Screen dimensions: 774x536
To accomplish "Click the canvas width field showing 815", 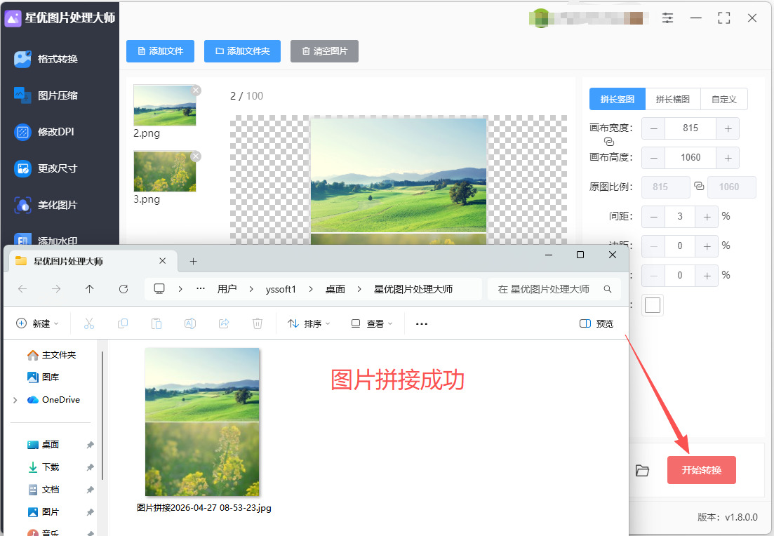I will [690, 128].
